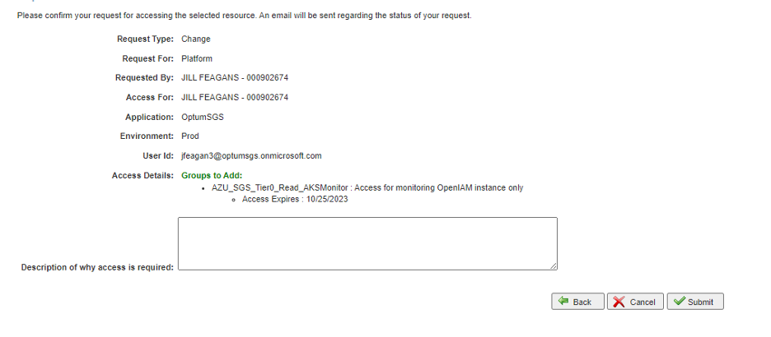This screenshot has height=337, width=771.
Task: Click the text area resize handle
Action: (554, 265)
